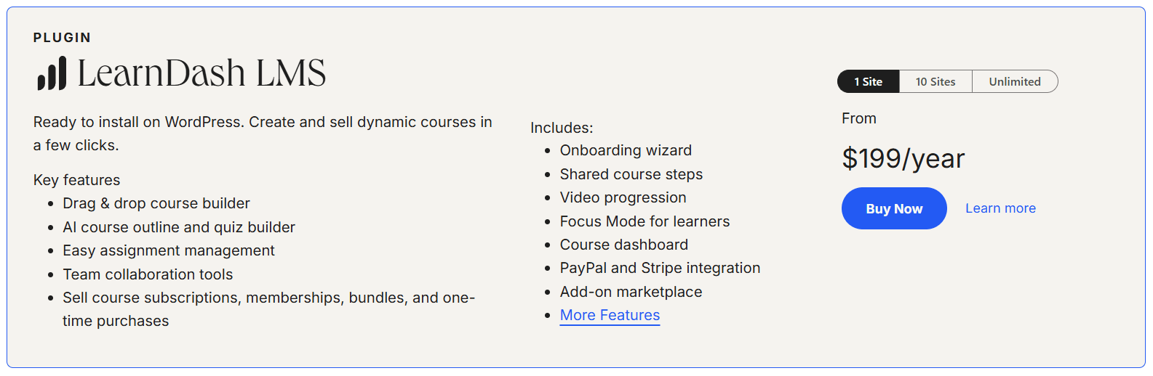Screen dimensions: 1153x376
Task: Click Focus Mode for learners item
Action: click(x=645, y=221)
